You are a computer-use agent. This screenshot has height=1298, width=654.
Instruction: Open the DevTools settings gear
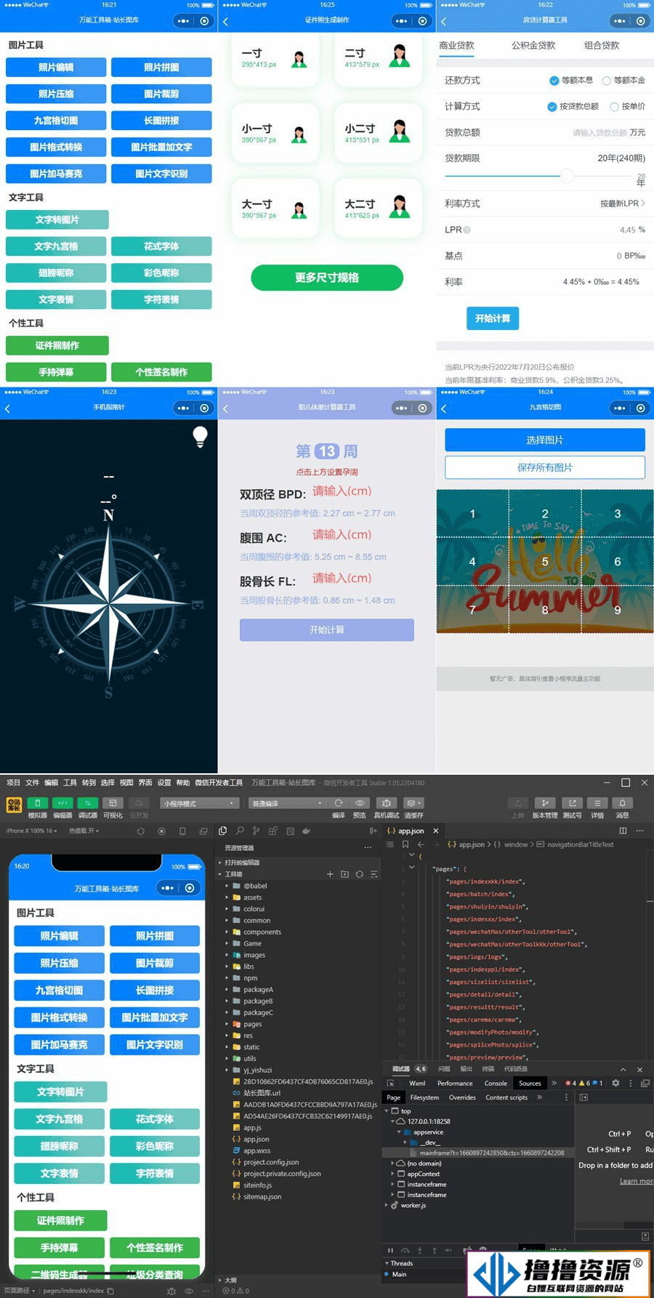[x=615, y=1083]
